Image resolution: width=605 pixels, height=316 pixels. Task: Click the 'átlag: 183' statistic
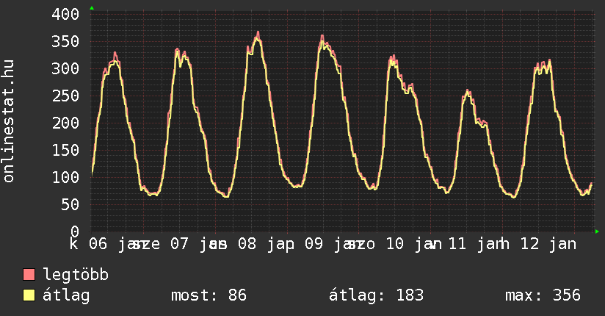pyautogui.click(x=377, y=296)
